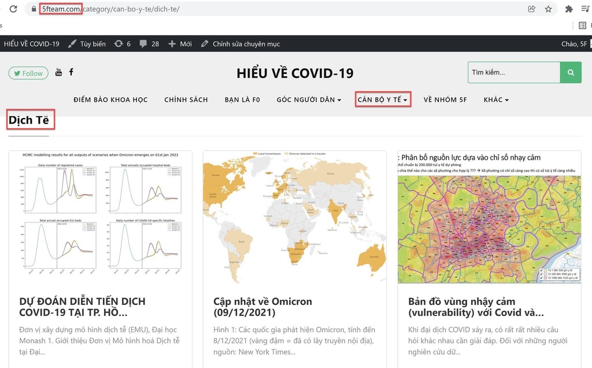This screenshot has width=592, height=368.
Task: Open the Omicron world map thumbnail
Action: point(294,217)
